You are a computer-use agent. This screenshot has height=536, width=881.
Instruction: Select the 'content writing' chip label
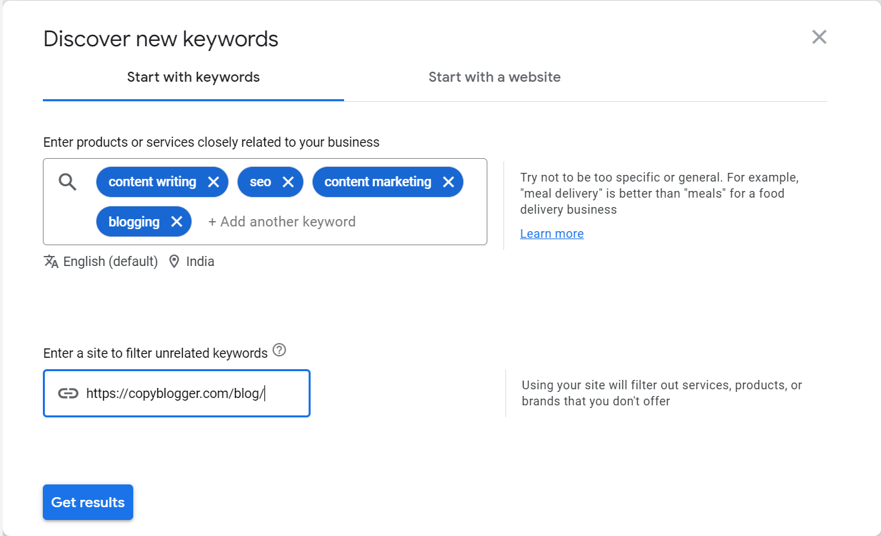click(153, 182)
